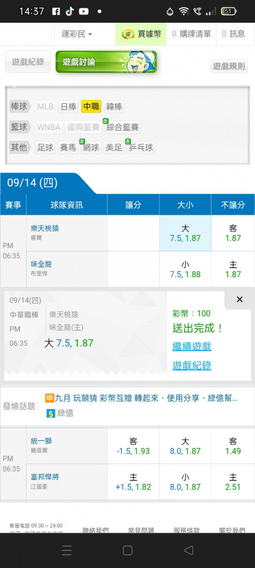Open the 運彩民 dropdown menu
Image resolution: width=255 pixels, height=568 pixels.
click(77, 34)
